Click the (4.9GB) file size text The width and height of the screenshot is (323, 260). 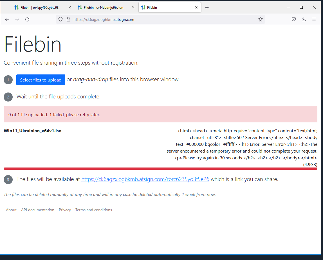click(310, 165)
